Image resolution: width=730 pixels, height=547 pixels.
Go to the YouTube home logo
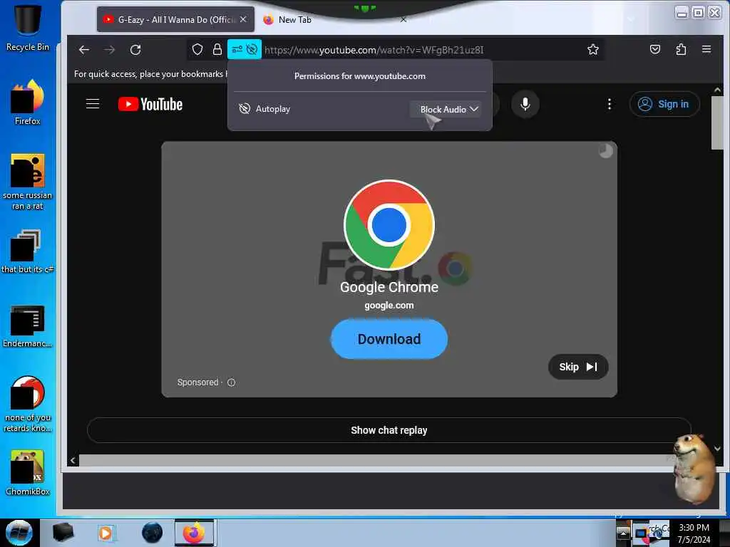(x=150, y=104)
